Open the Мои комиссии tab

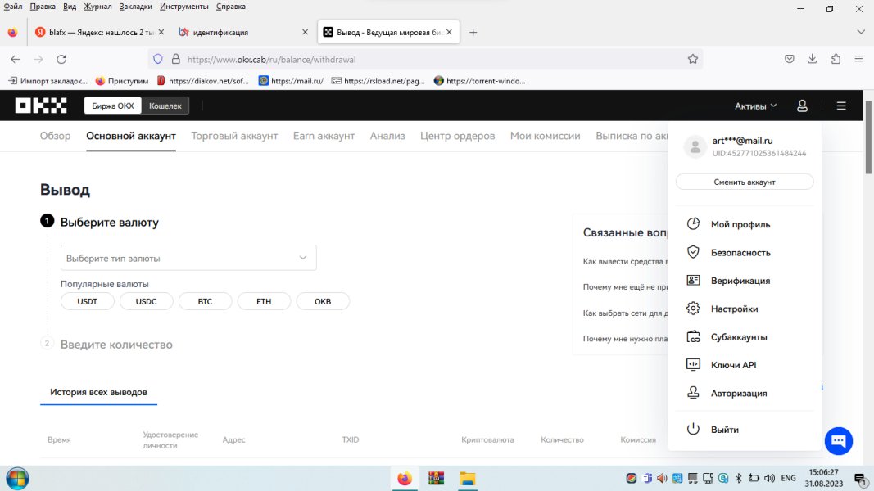click(546, 136)
